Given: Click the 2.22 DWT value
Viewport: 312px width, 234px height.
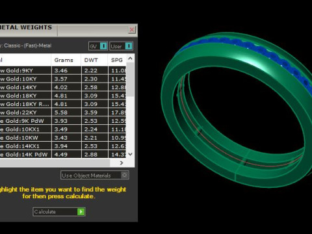Looking at the screenshot, I should pos(91,71).
